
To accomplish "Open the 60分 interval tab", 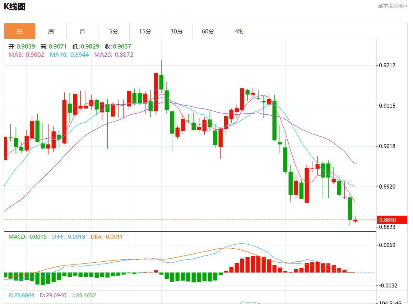I will 208,31.
